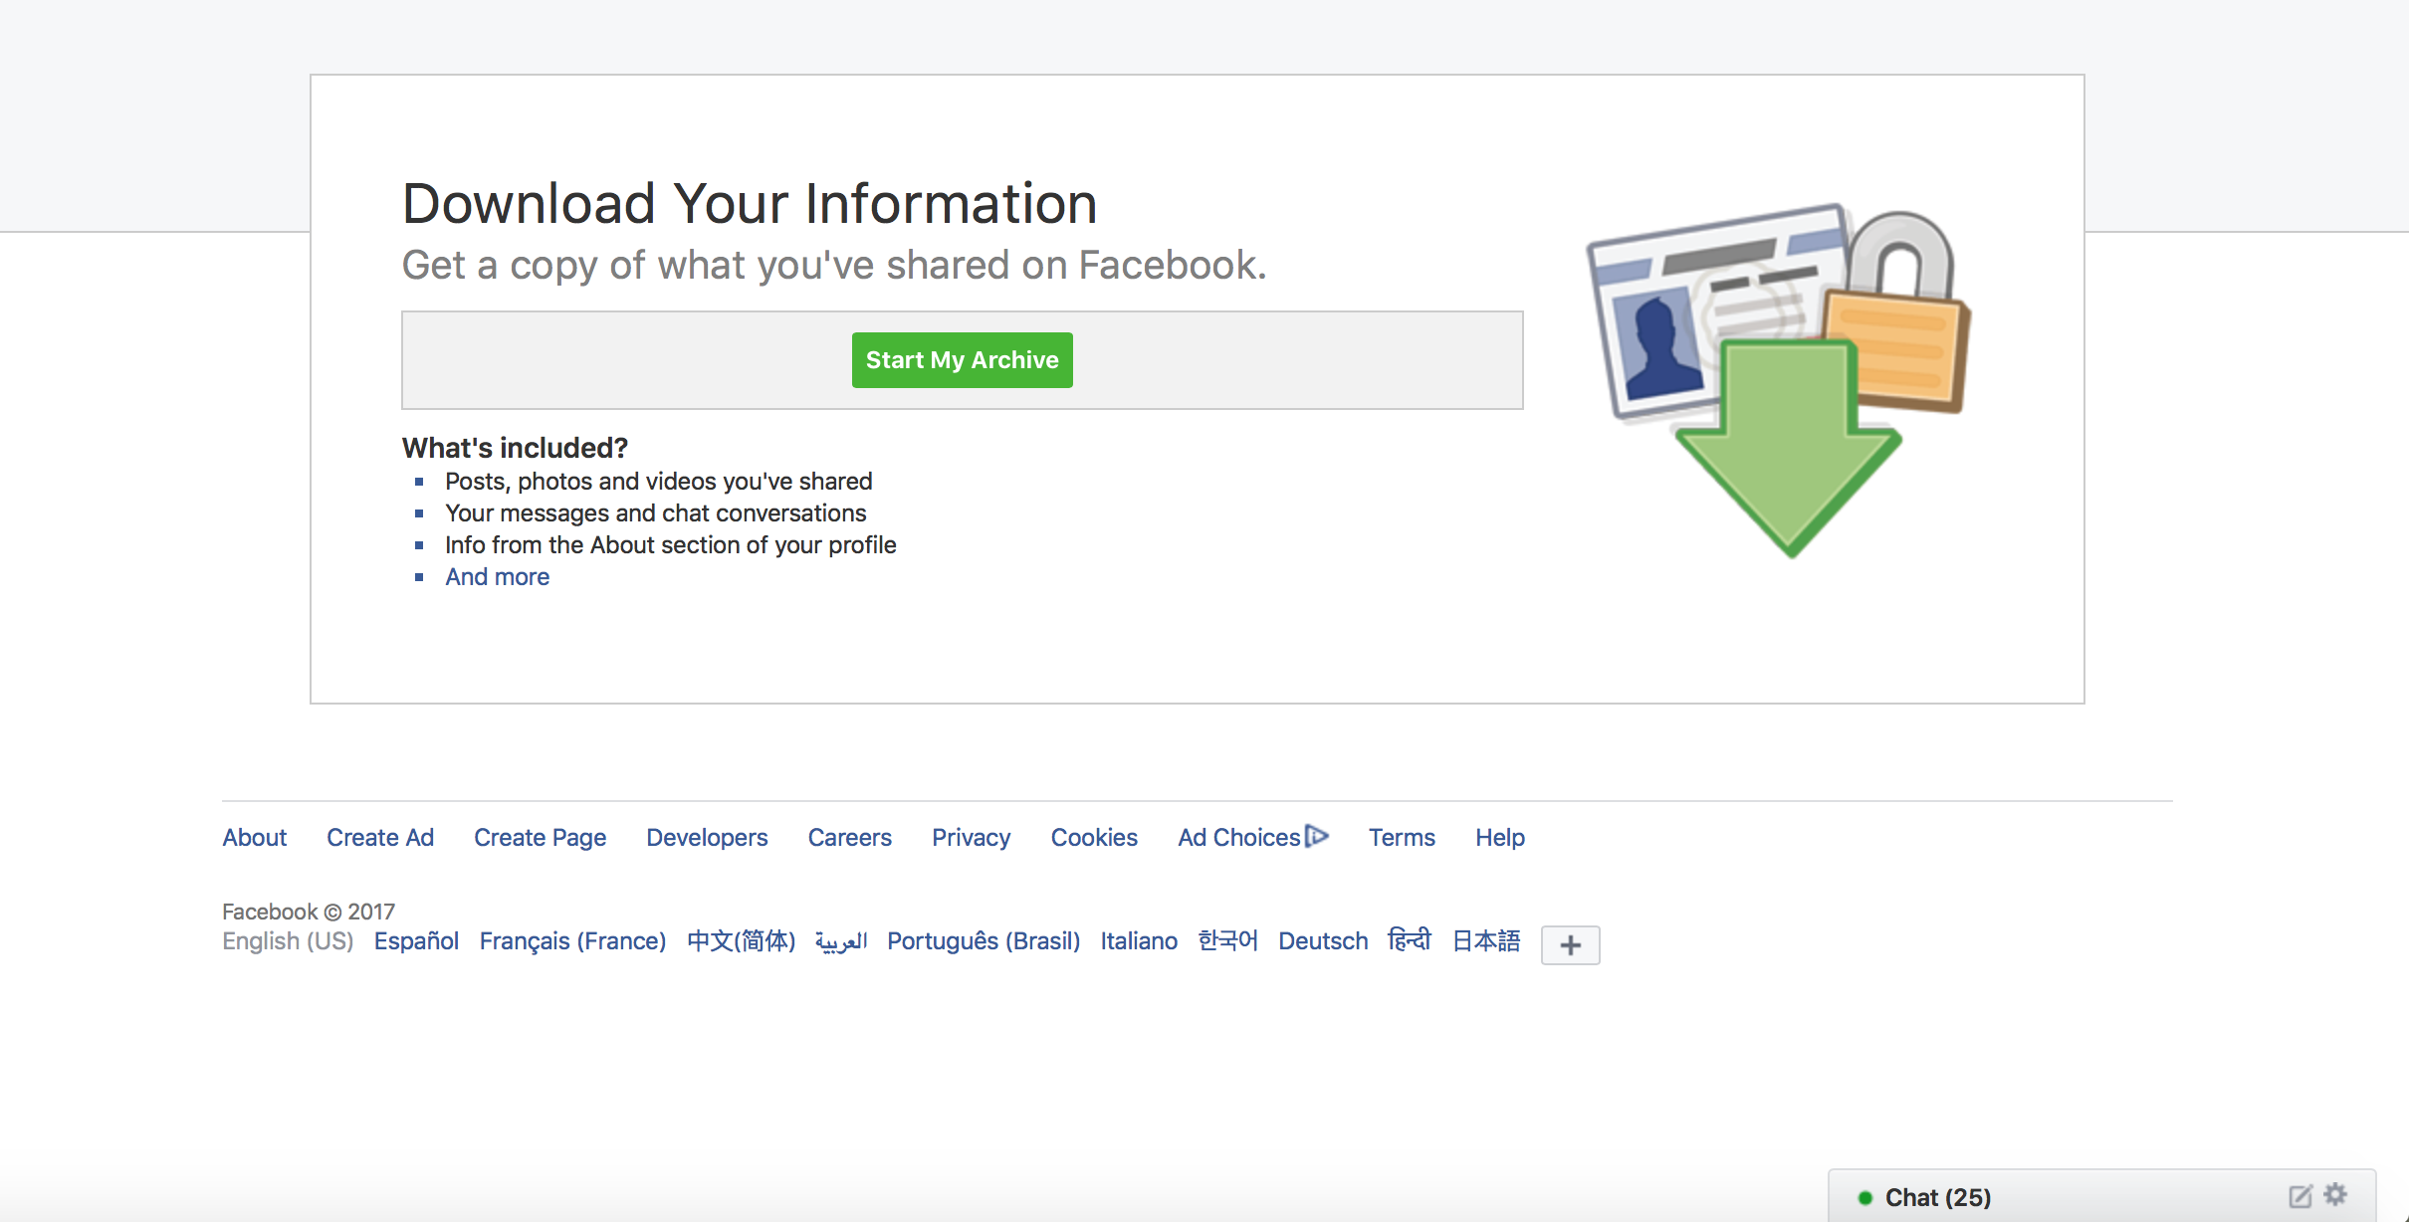Click the plus button for more languages
This screenshot has height=1222, width=2409.
click(1570, 945)
